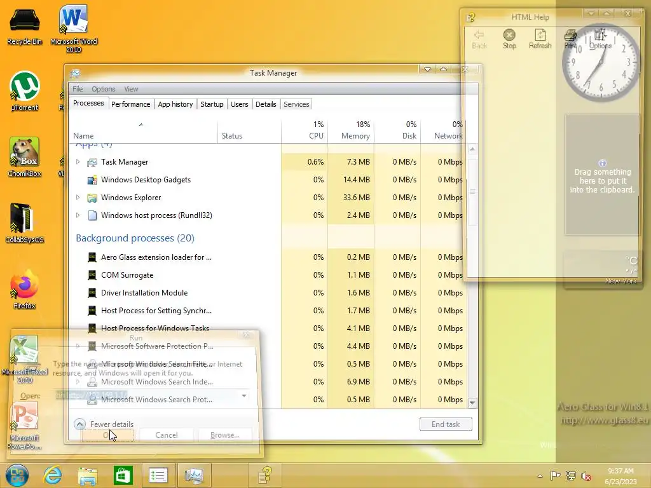The height and width of the screenshot is (488, 651).
Task: Expand the Windows Explorer process row
Action: point(78,198)
